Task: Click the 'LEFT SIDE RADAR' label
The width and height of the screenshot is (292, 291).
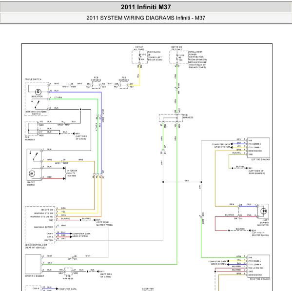Action: (x=260, y=159)
